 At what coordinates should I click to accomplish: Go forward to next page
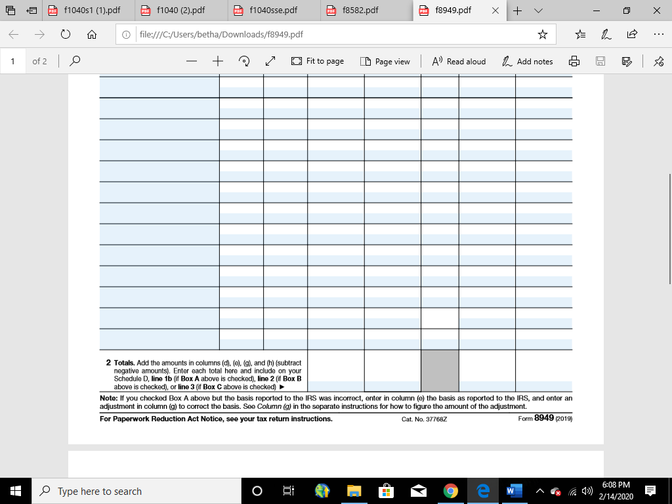tap(39, 34)
